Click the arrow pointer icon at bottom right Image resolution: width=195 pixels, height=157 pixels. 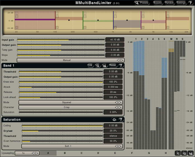[x=177, y=153]
